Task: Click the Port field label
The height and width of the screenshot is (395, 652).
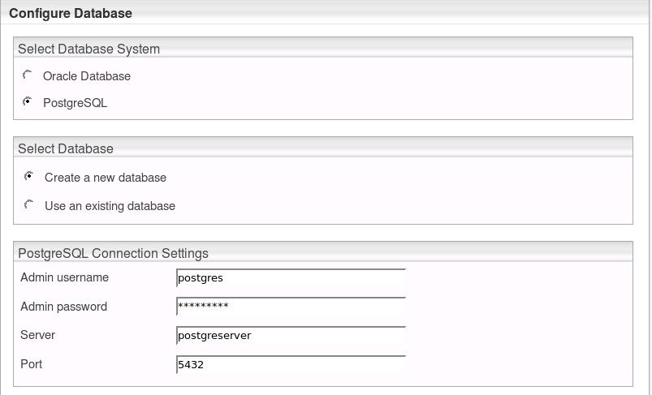Action: click(x=31, y=364)
